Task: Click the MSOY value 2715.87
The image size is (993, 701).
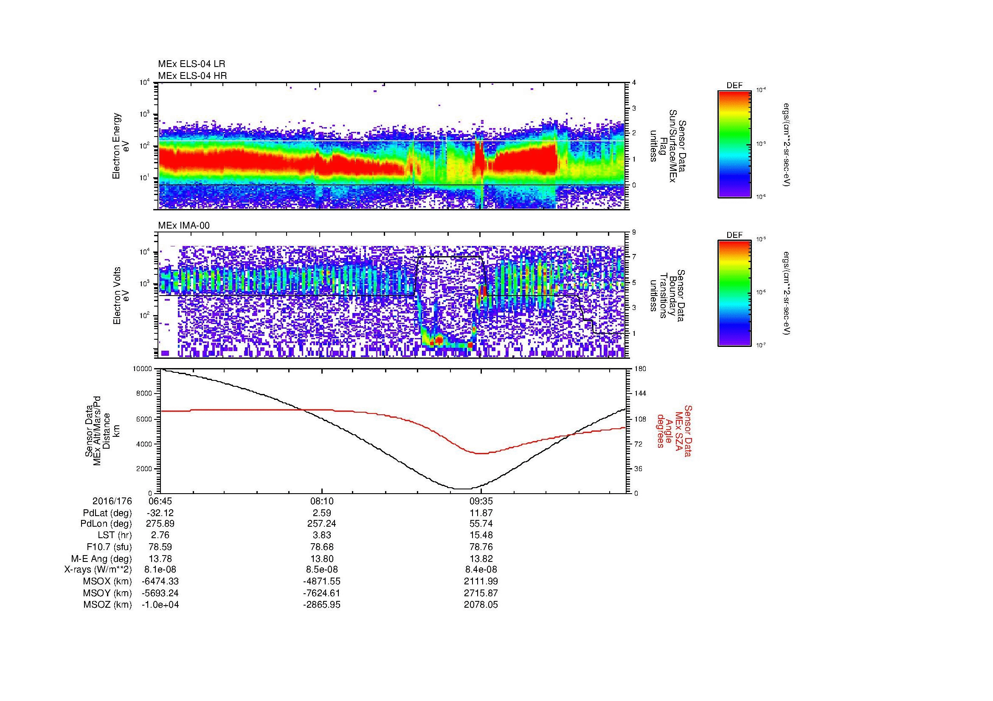Action: (x=481, y=593)
